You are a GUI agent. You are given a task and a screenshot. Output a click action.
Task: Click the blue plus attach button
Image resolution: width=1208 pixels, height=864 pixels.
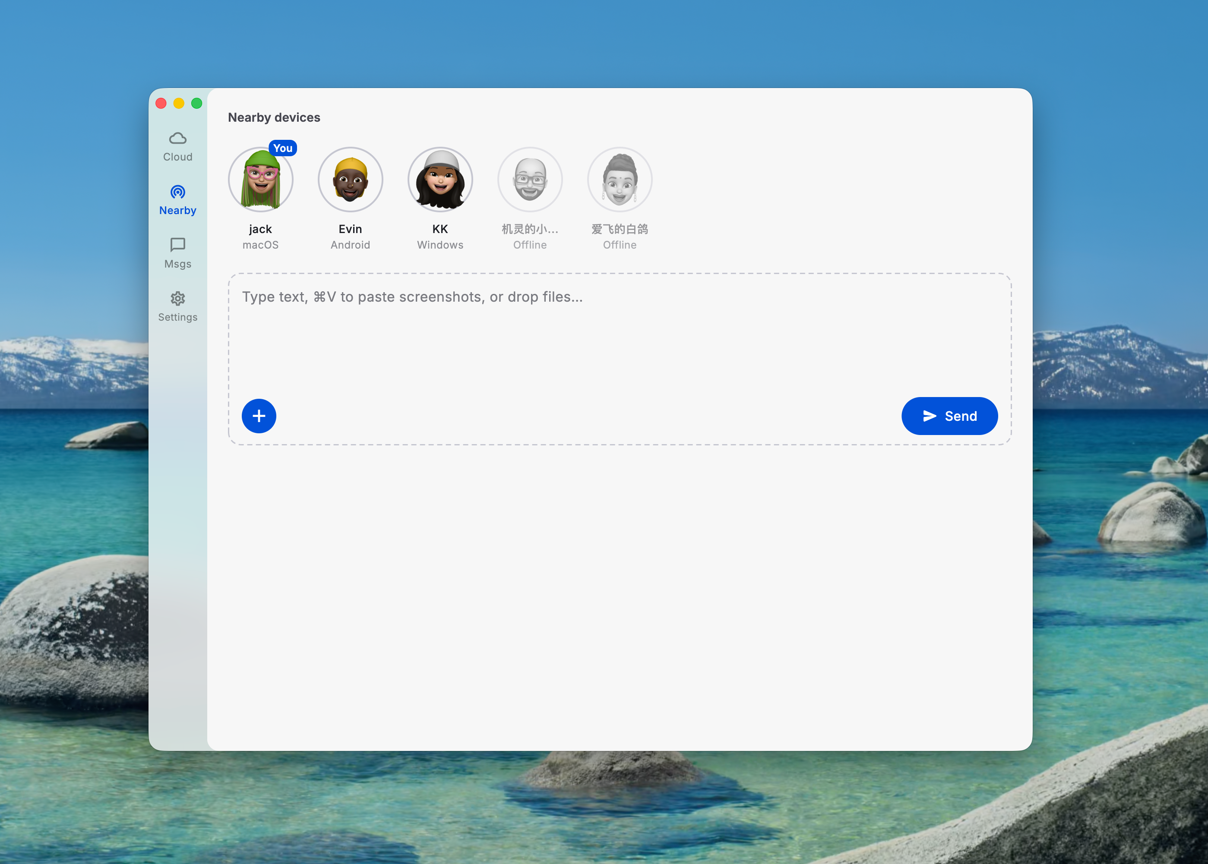coord(259,416)
